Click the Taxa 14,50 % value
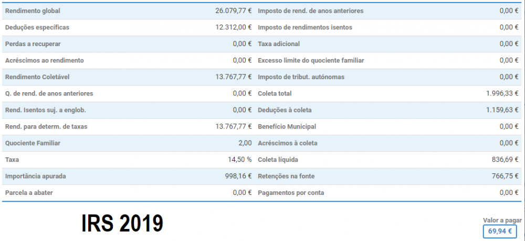The height and width of the screenshot is (241, 525). 240,160
